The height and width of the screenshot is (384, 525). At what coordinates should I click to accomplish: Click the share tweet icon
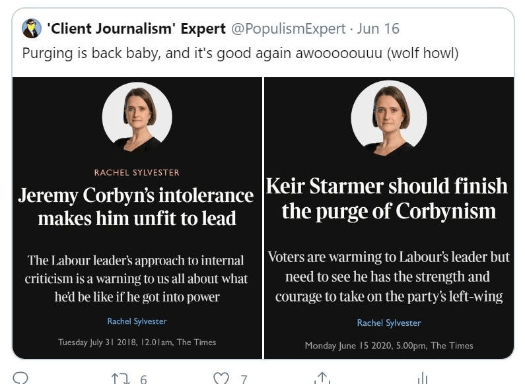(x=322, y=379)
